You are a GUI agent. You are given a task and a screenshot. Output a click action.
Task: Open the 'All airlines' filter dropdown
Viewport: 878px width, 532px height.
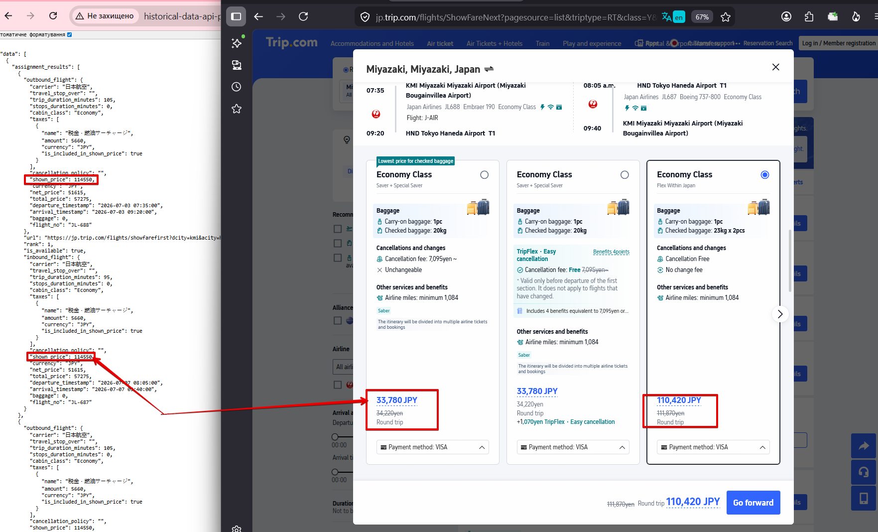[x=344, y=367]
